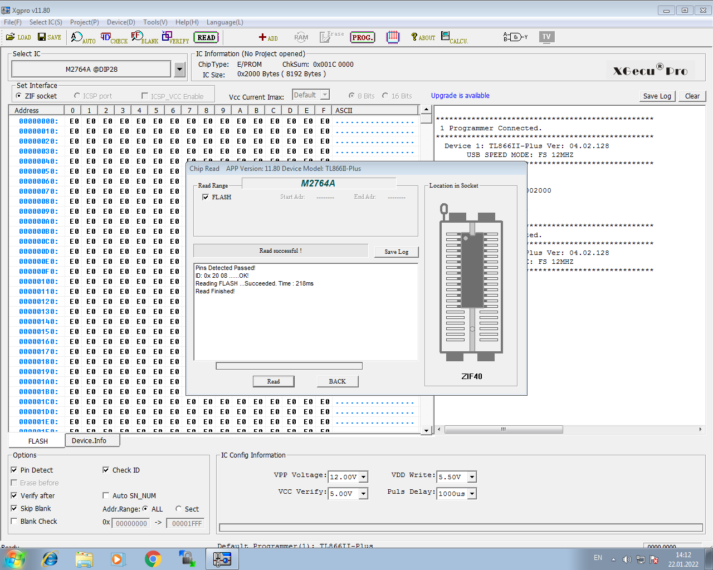This screenshot has width=713, height=570.
Task: Select the ALL address range radio
Action: [145, 509]
